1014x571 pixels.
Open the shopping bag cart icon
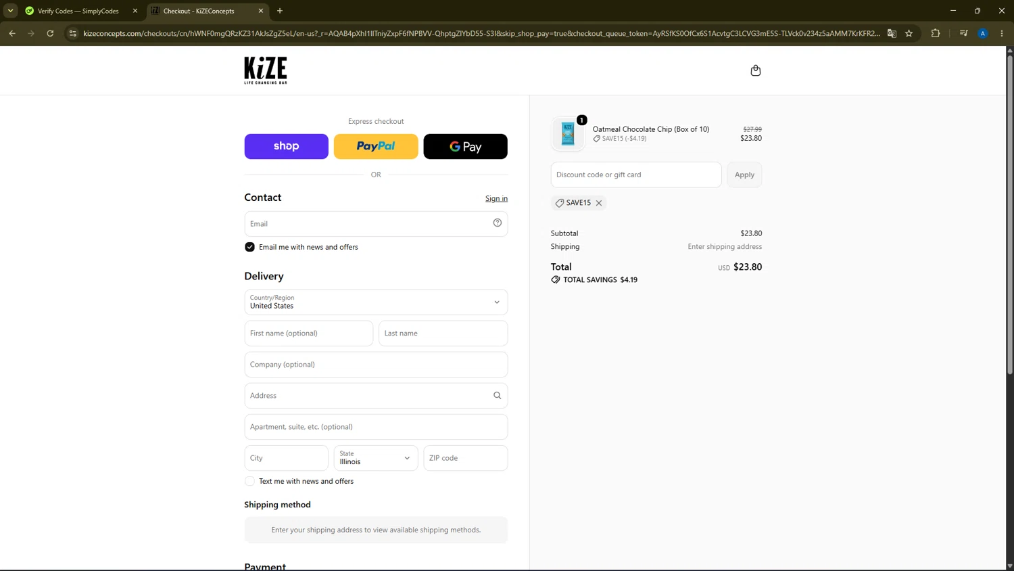pyautogui.click(x=755, y=70)
